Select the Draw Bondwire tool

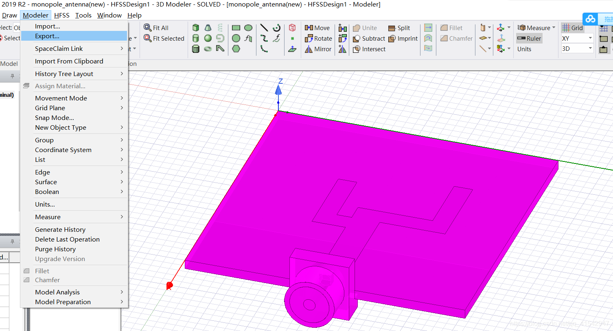220,49
